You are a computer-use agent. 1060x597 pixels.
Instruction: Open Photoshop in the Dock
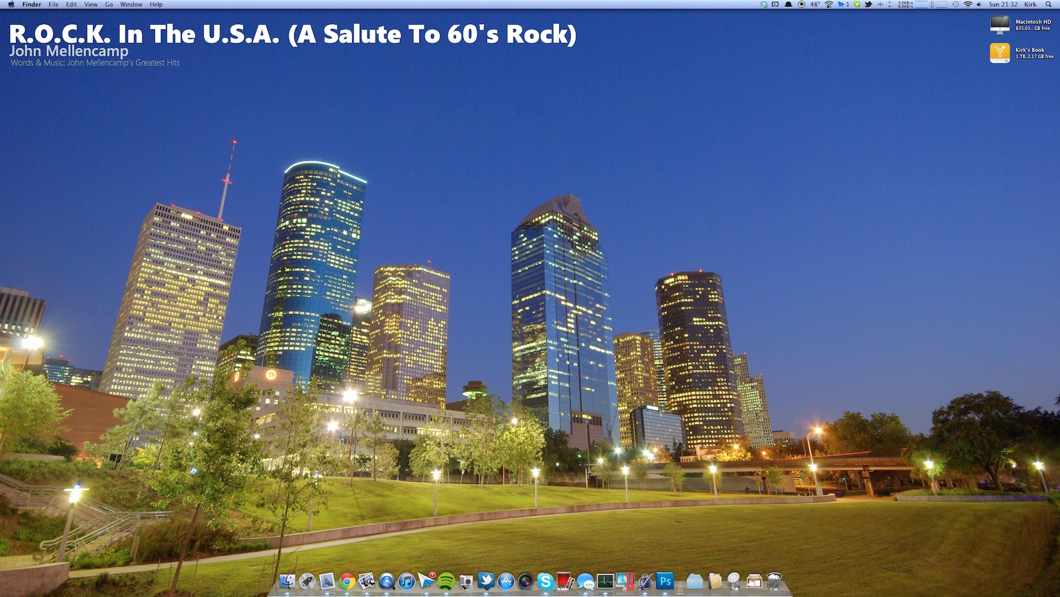[665, 582]
